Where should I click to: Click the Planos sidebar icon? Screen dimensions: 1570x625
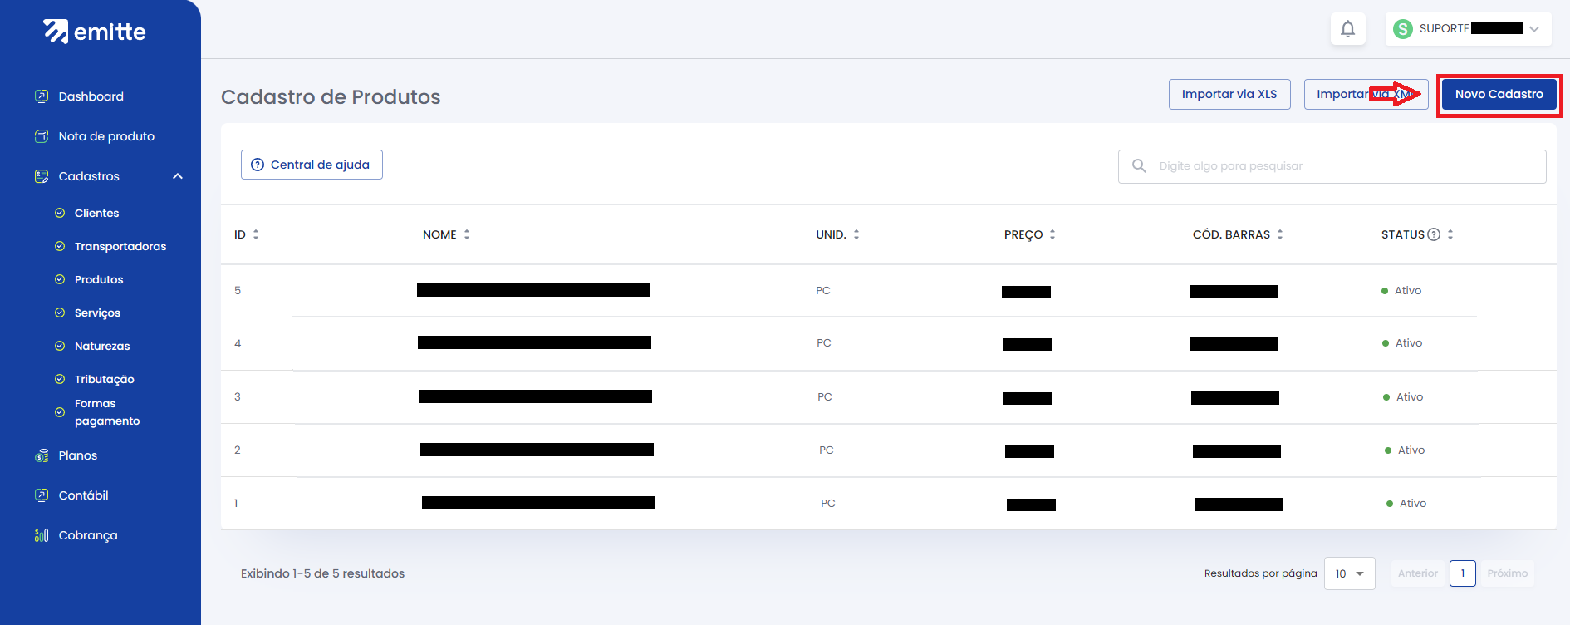(x=42, y=455)
